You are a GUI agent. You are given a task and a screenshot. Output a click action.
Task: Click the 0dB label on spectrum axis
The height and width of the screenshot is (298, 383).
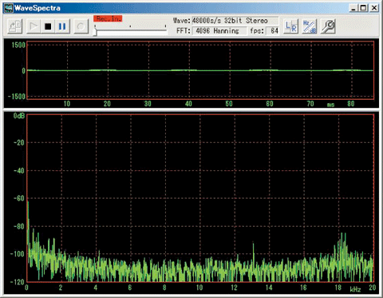pyautogui.click(x=19, y=116)
